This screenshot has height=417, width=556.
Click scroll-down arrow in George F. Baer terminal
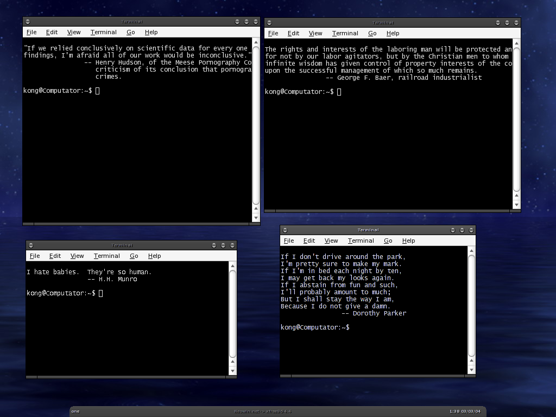click(517, 205)
